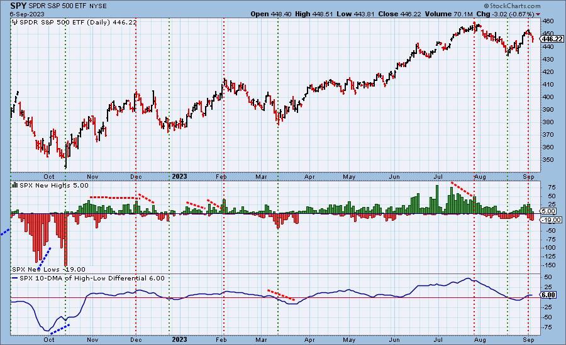Click the 390 price axis label
The width and height of the screenshot is (566, 345).
pos(548,110)
